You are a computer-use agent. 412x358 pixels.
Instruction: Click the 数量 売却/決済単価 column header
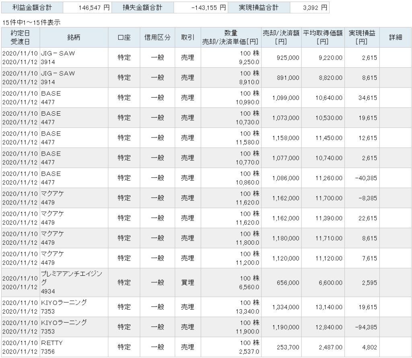point(231,37)
